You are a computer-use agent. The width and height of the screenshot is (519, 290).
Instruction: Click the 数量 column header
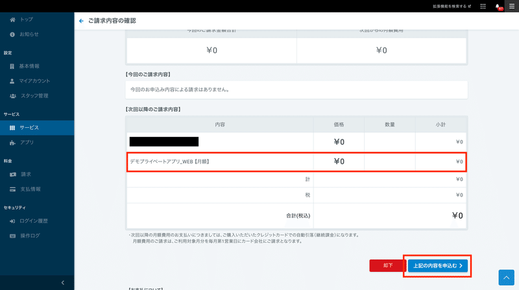pos(390,125)
